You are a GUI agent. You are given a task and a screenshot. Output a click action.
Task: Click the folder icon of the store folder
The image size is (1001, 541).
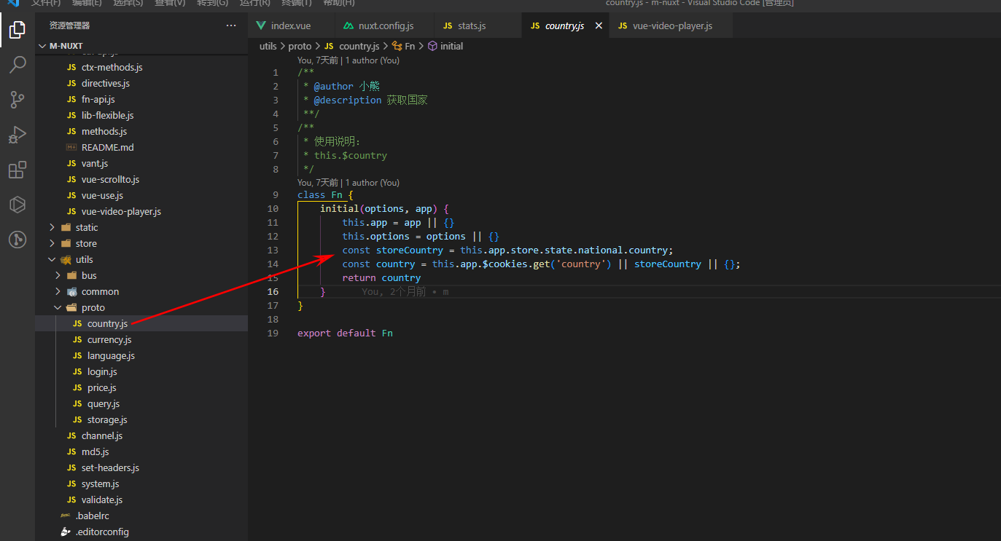66,243
